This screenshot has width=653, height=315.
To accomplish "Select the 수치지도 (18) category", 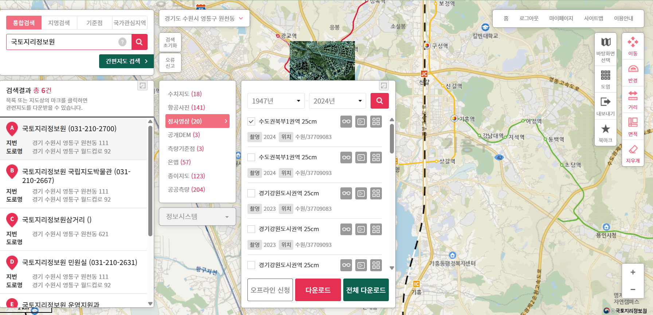I will click(x=185, y=94).
